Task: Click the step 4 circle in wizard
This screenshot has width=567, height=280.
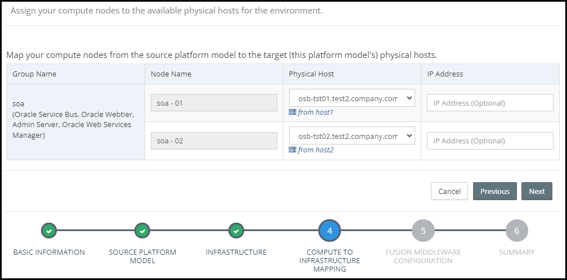Action: [330, 231]
